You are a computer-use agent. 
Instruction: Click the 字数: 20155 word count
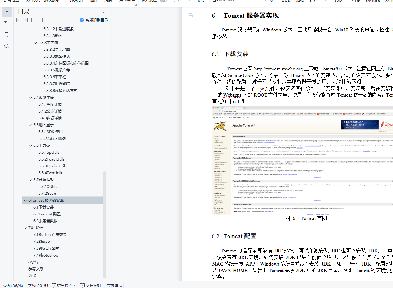[x=38, y=285]
